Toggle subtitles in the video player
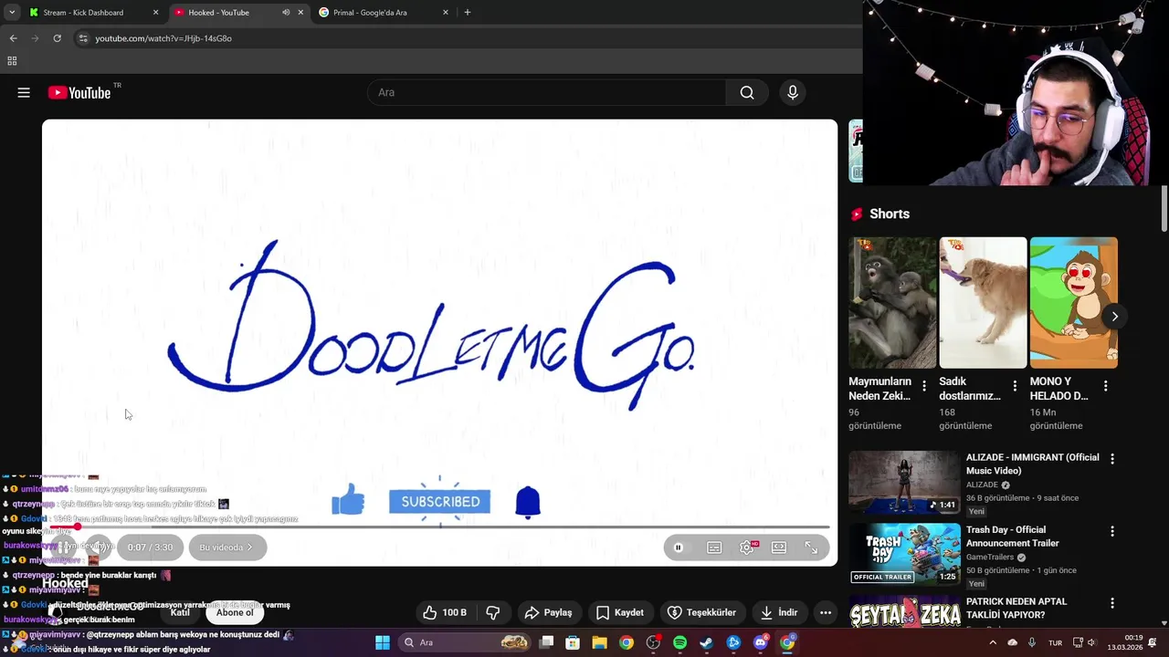The image size is (1169, 657). (714, 547)
